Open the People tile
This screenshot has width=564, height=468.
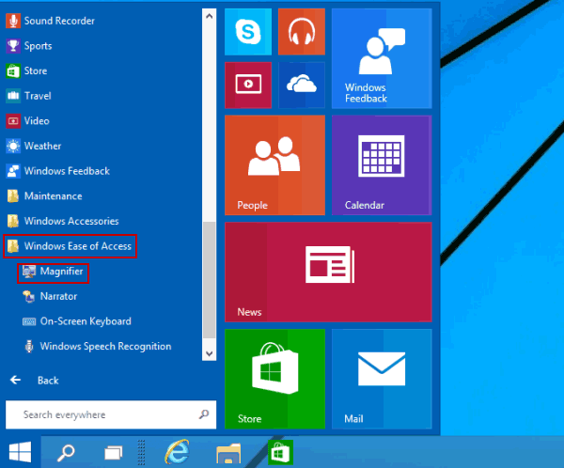tap(274, 165)
